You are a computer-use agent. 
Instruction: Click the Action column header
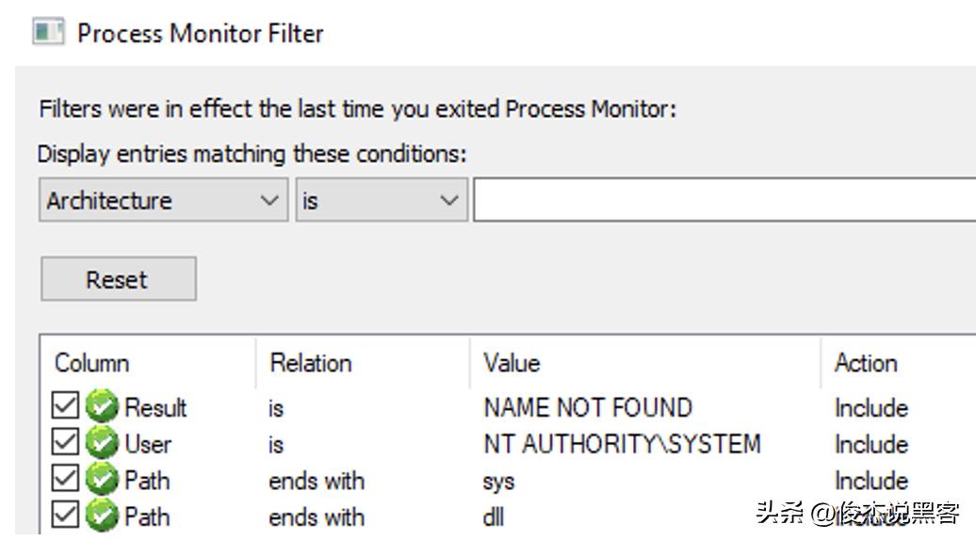click(x=865, y=363)
